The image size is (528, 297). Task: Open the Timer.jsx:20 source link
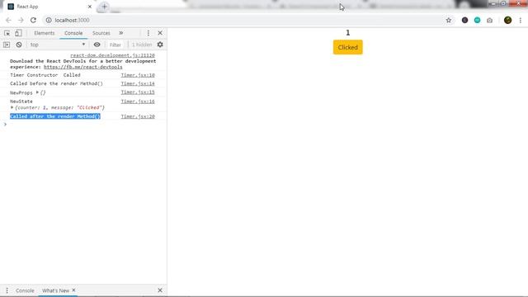[x=138, y=116]
